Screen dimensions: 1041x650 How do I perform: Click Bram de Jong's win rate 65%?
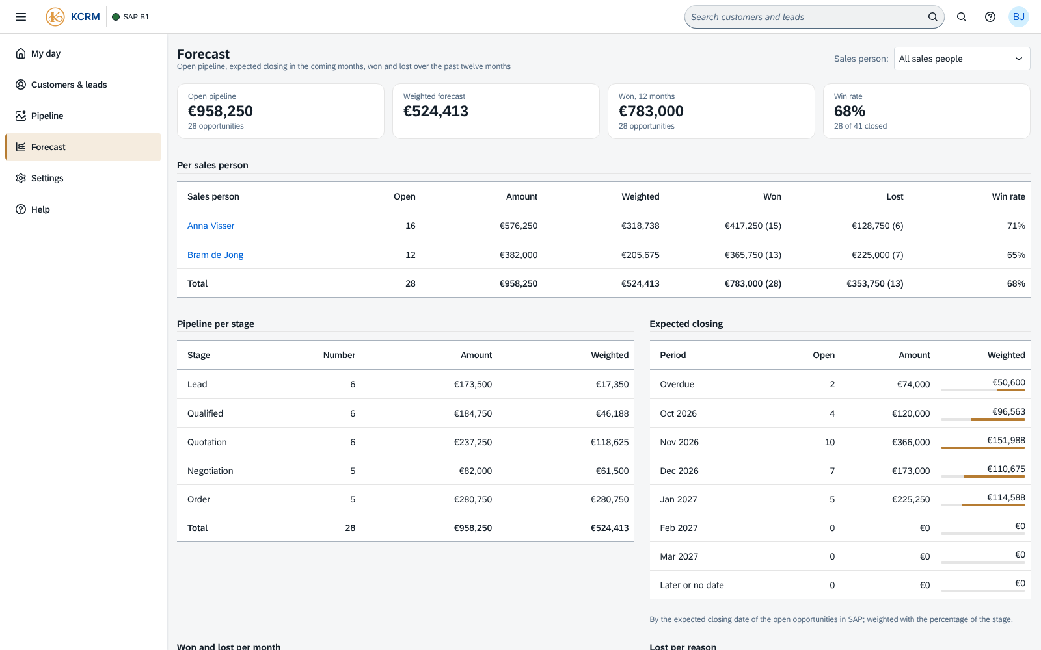1016,255
